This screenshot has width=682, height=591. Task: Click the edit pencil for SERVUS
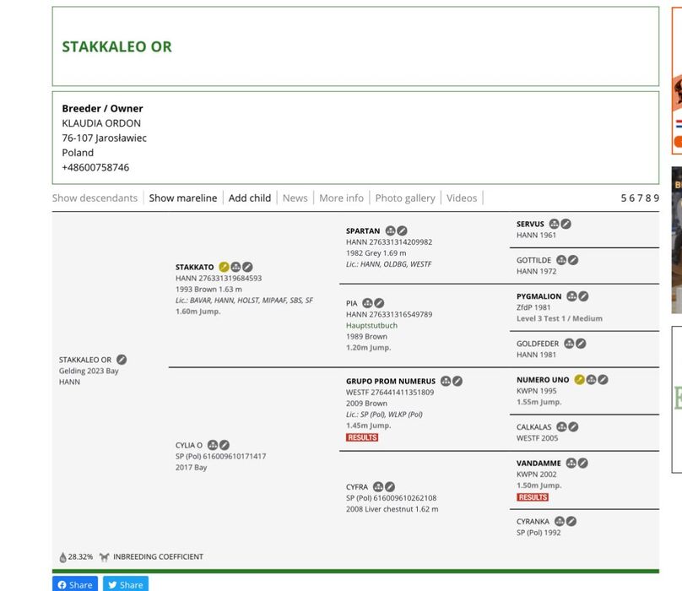click(566, 224)
